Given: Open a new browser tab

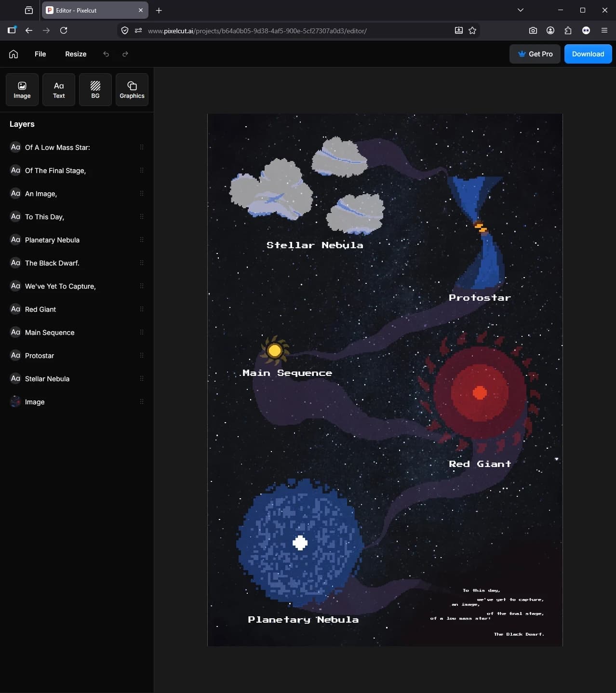Looking at the screenshot, I should pos(159,10).
